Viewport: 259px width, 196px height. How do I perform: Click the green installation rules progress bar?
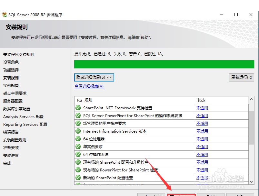click(164, 64)
